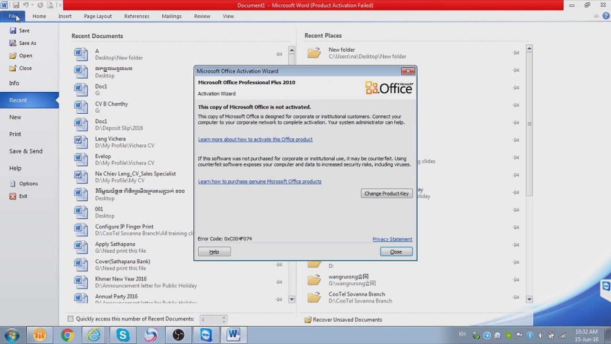Select Open in File sidebar
Image resolution: width=611 pixels, height=344 pixels.
tap(21, 55)
